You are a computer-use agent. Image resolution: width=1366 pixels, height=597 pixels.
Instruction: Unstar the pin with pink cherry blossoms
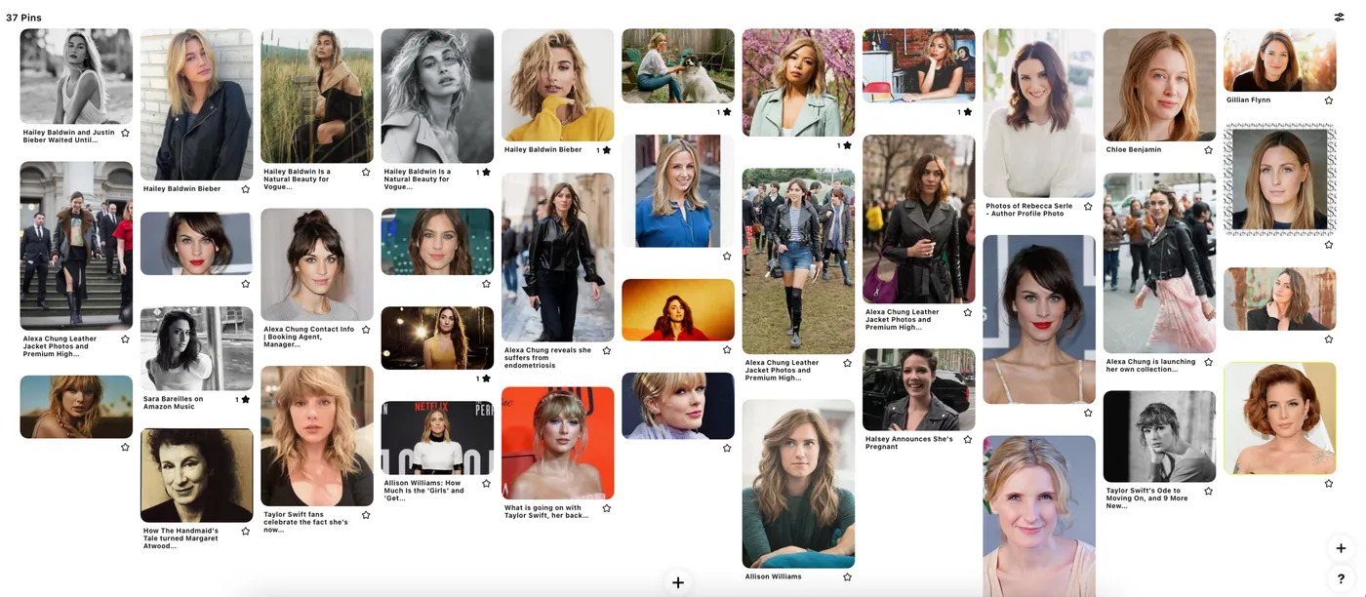click(x=847, y=145)
